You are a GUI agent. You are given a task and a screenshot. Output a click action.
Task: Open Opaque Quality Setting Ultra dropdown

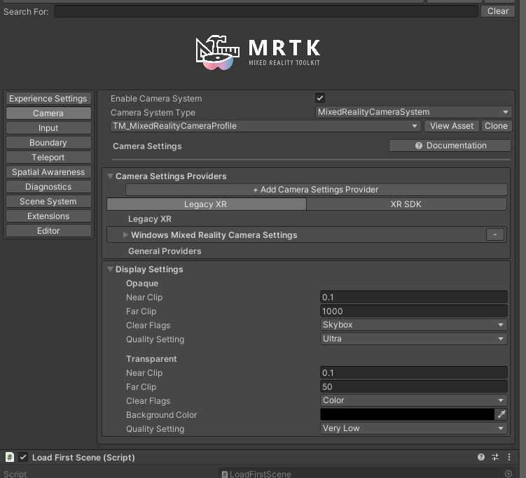[414, 339]
